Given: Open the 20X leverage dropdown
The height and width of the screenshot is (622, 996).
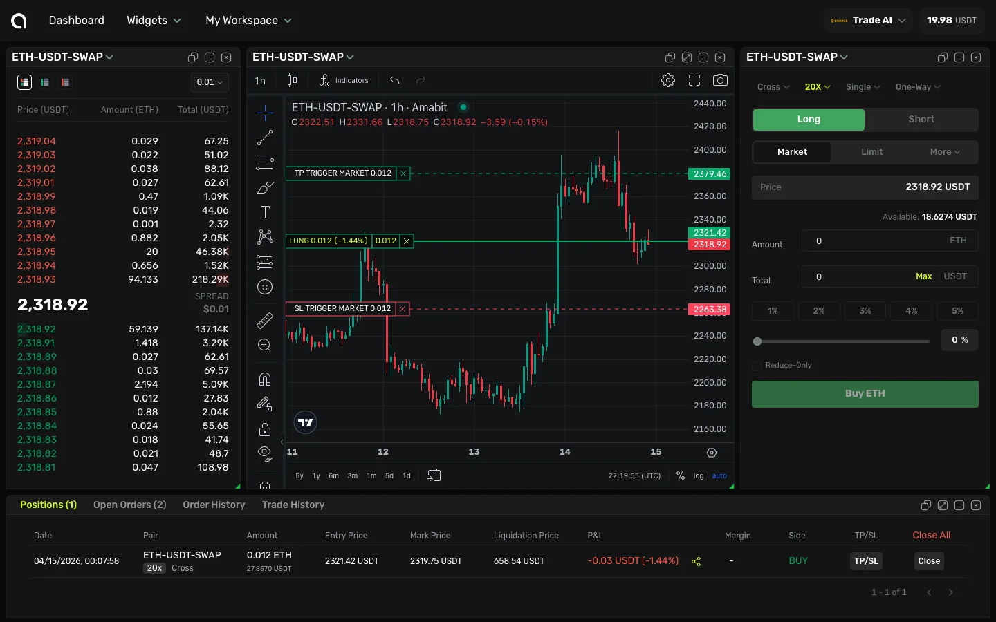Looking at the screenshot, I should [818, 86].
